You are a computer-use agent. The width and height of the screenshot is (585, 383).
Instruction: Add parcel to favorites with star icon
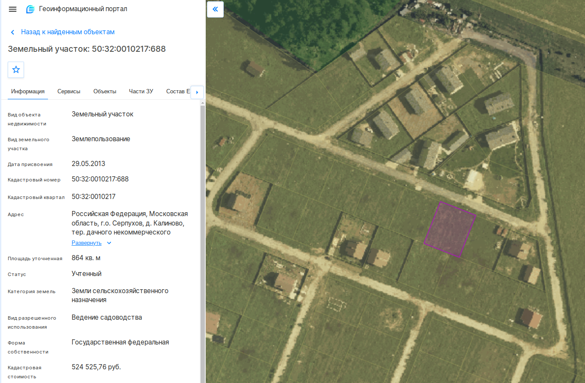[16, 69]
